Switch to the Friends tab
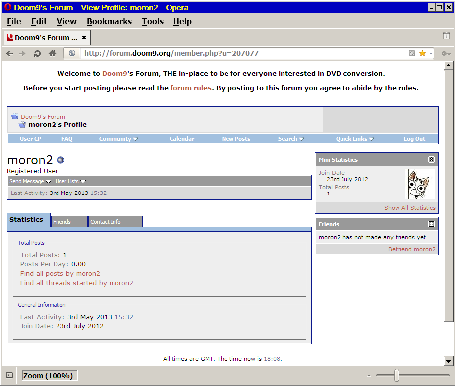The width and height of the screenshot is (455, 386). tap(69, 222)
